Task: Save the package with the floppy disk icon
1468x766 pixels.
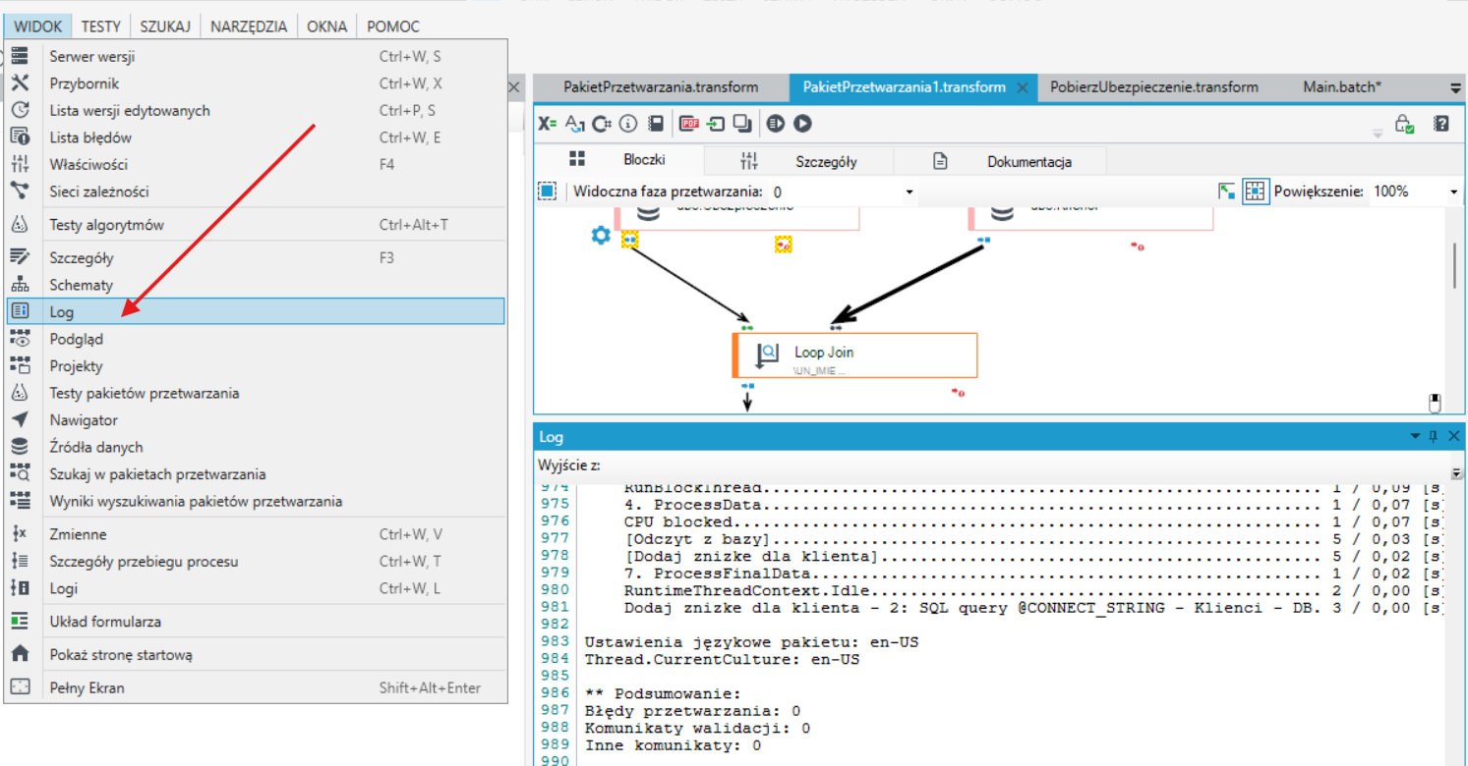Action: pyautogui.click(x=656, y=124)
